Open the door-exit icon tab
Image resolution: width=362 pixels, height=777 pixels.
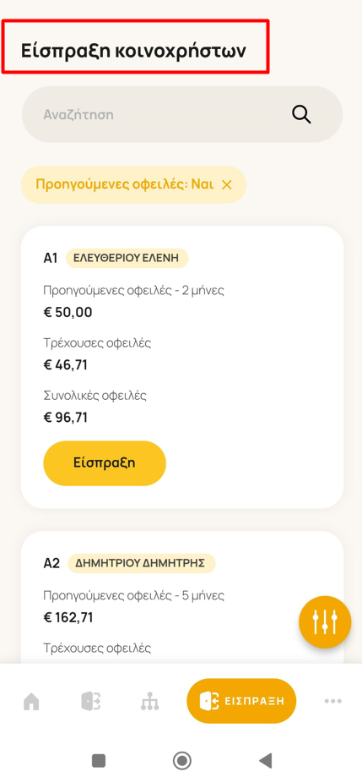click(91, 701)
